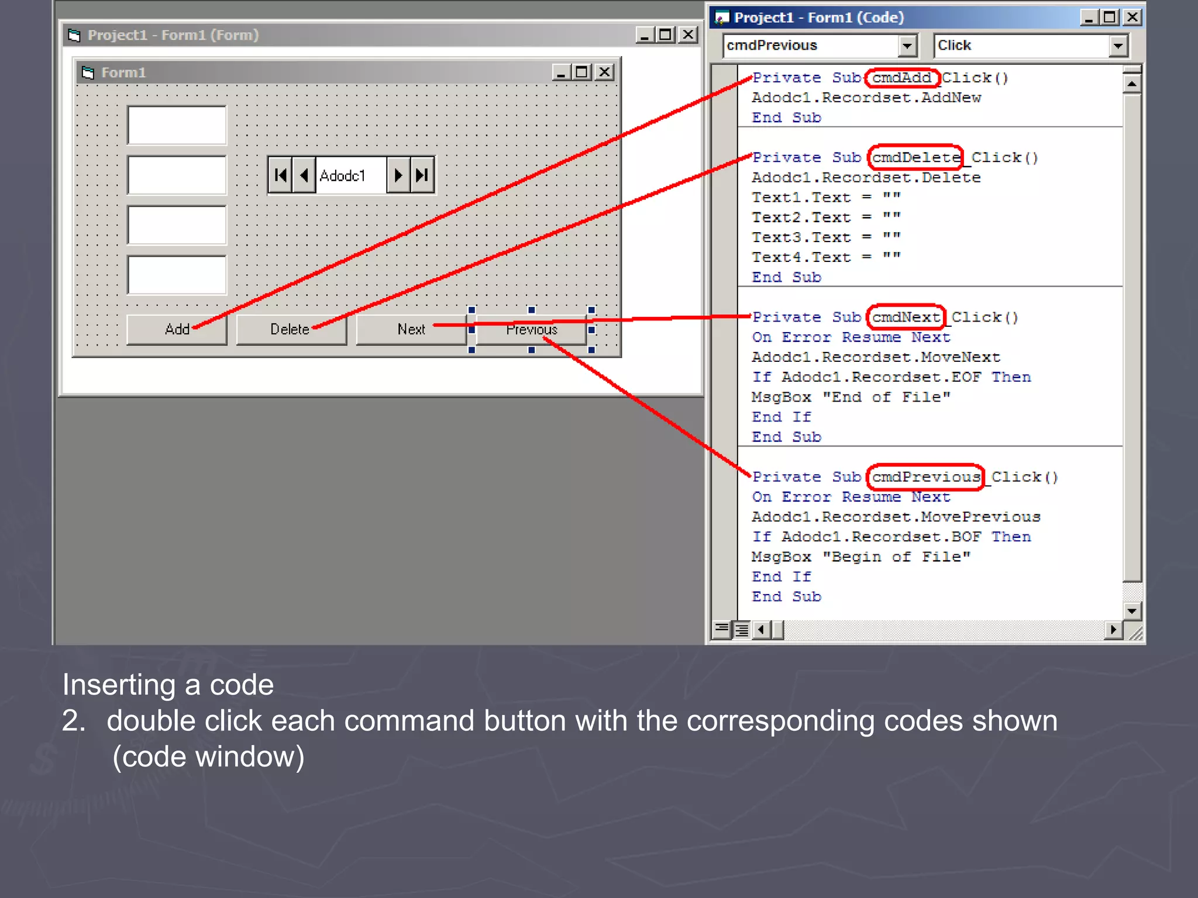Image resolution: width=1198 pixels, height=898 pixels.
Task: Click the Project1 - Form1 (Form) title icon
Action: 74,36
